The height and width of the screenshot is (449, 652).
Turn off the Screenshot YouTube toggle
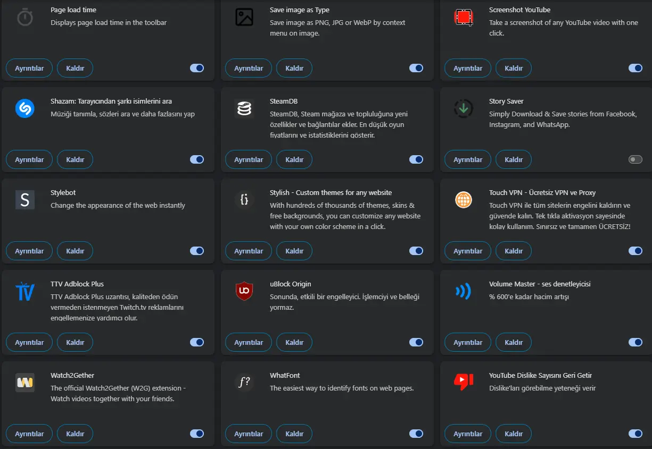click(x=636, y=68)
